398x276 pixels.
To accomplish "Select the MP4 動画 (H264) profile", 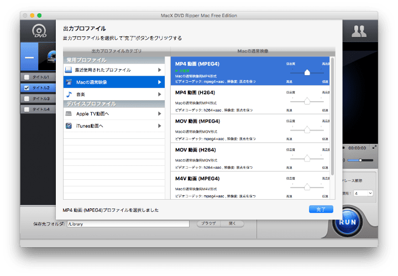I will 250,100.
